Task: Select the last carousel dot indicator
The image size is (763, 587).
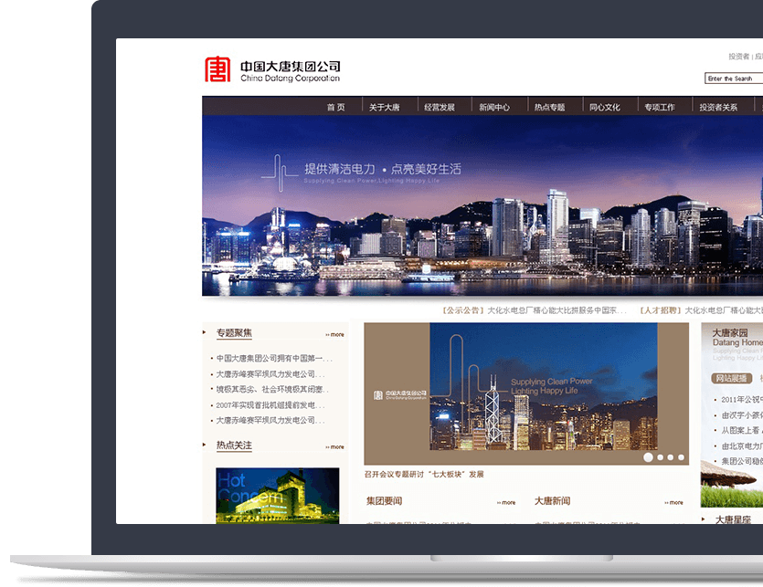Action: pos(681,456)
